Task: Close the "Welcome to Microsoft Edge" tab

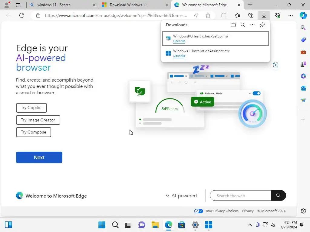Action: pos(239,5)
